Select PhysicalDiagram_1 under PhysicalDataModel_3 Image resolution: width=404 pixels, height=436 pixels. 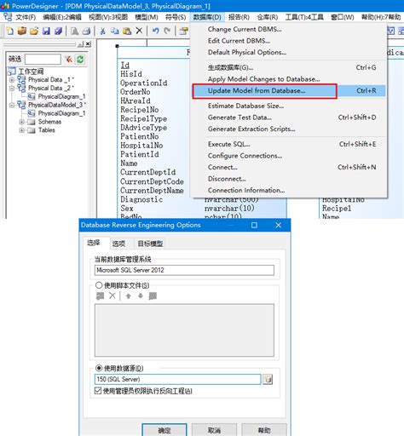pos(61,113)
